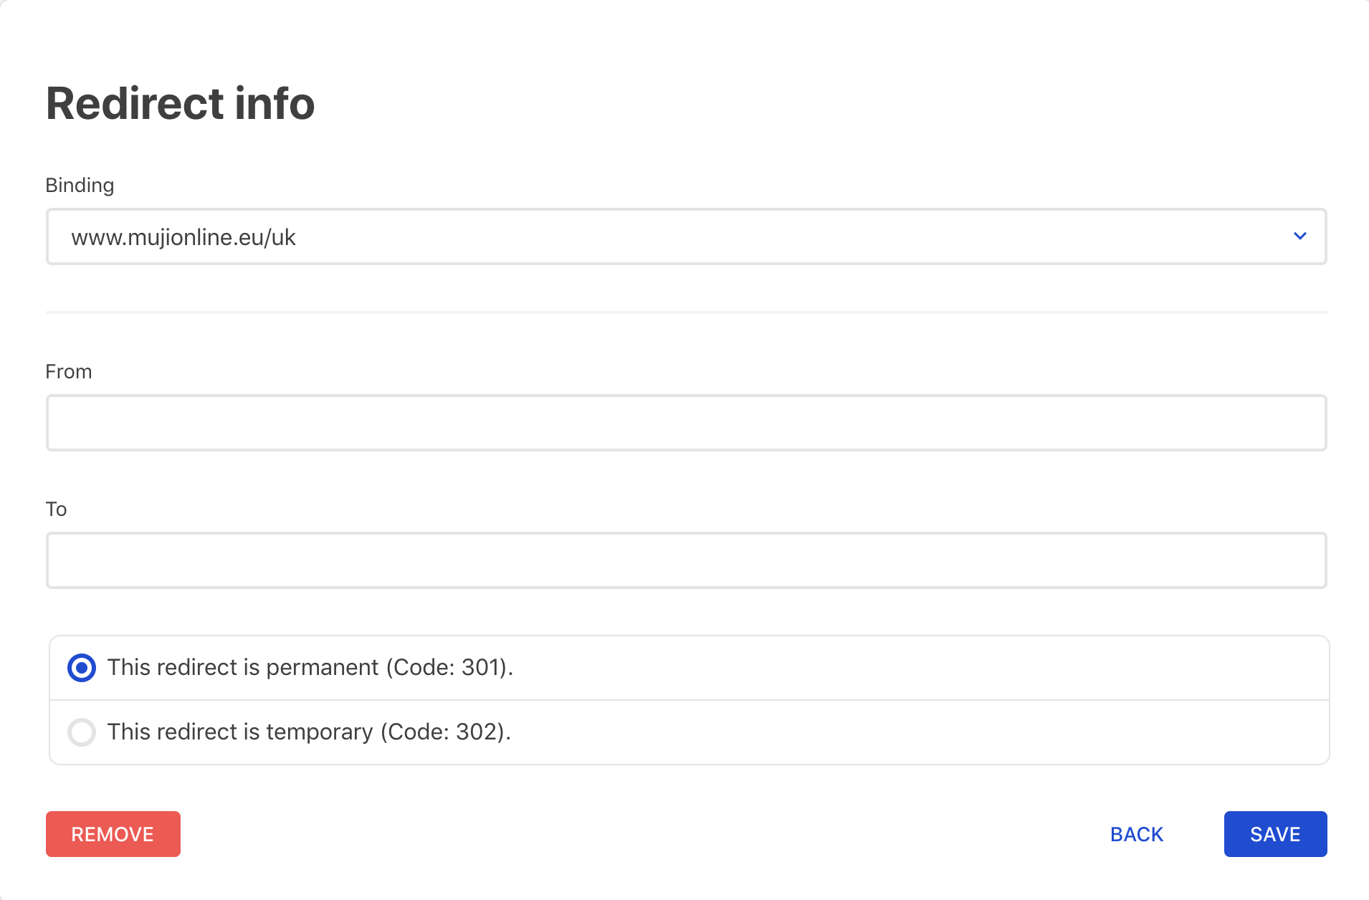The image size is (1369, 900).
Task: Go back using the BACK link
Action: pos(1136,834)
